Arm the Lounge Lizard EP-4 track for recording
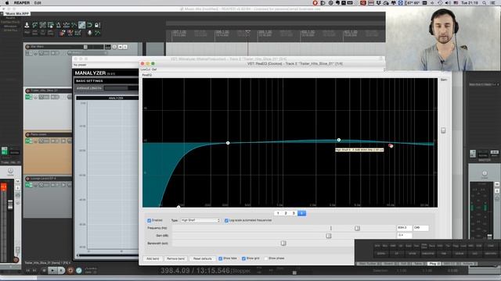 pos(28,179)
